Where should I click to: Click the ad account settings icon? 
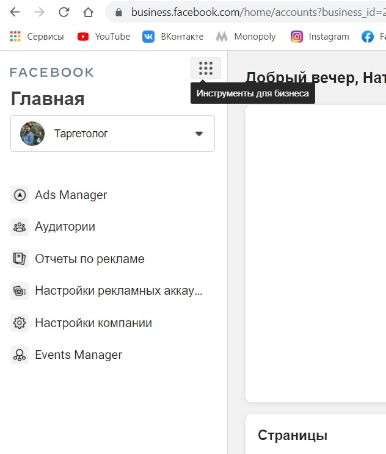pos(20,290)
